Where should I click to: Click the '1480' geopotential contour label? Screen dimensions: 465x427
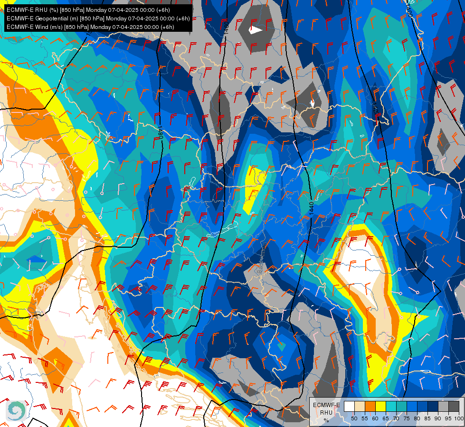(160, 132)
